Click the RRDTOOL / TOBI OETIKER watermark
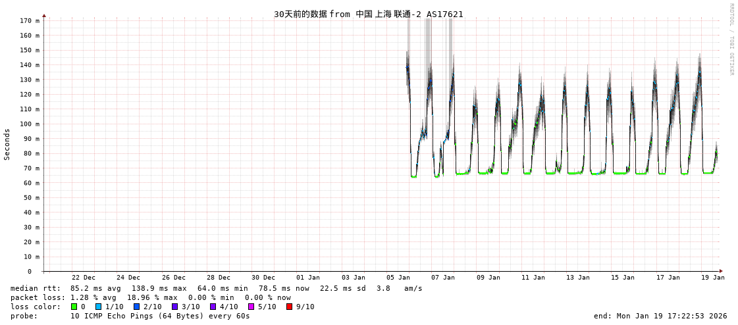 click(731, 39)
